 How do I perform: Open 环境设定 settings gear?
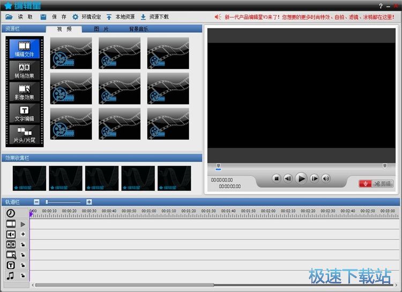tap(86, 17)
